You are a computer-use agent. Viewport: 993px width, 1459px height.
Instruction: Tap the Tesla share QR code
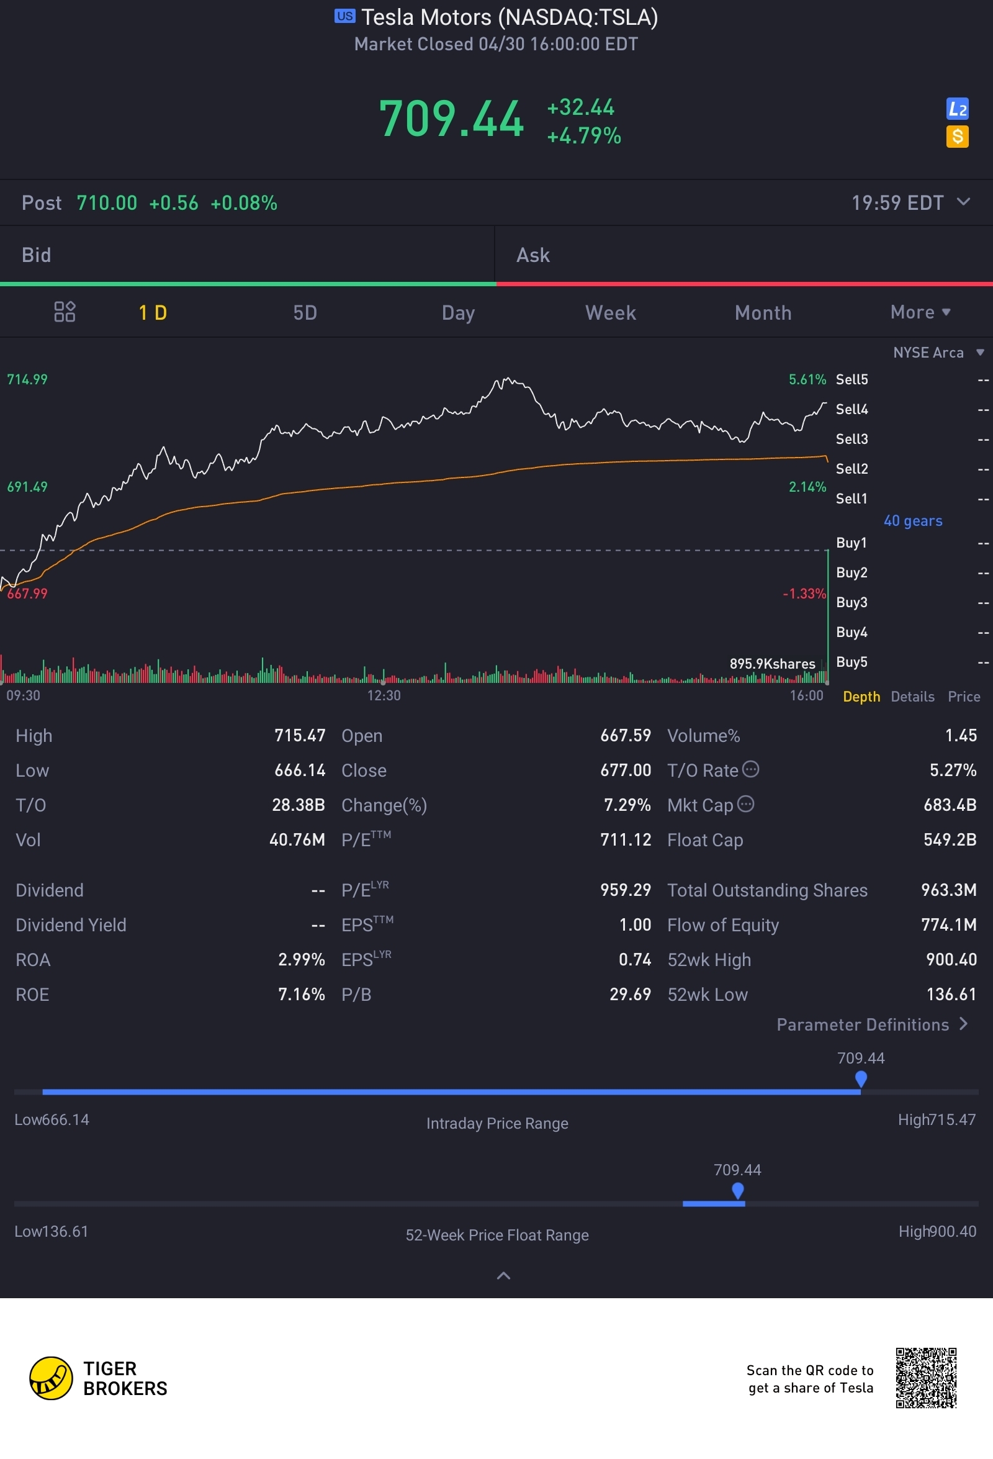tap(926, 1378)
